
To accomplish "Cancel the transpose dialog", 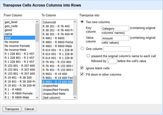I will tap(29, 109).
